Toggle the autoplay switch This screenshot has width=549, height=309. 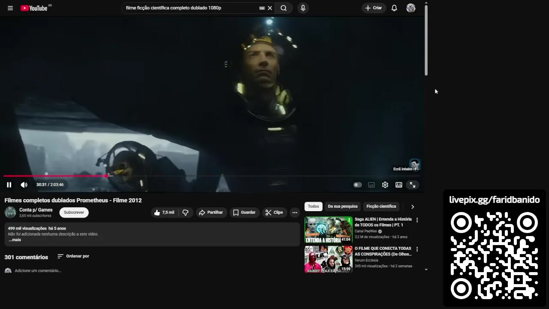coord(358,185)
